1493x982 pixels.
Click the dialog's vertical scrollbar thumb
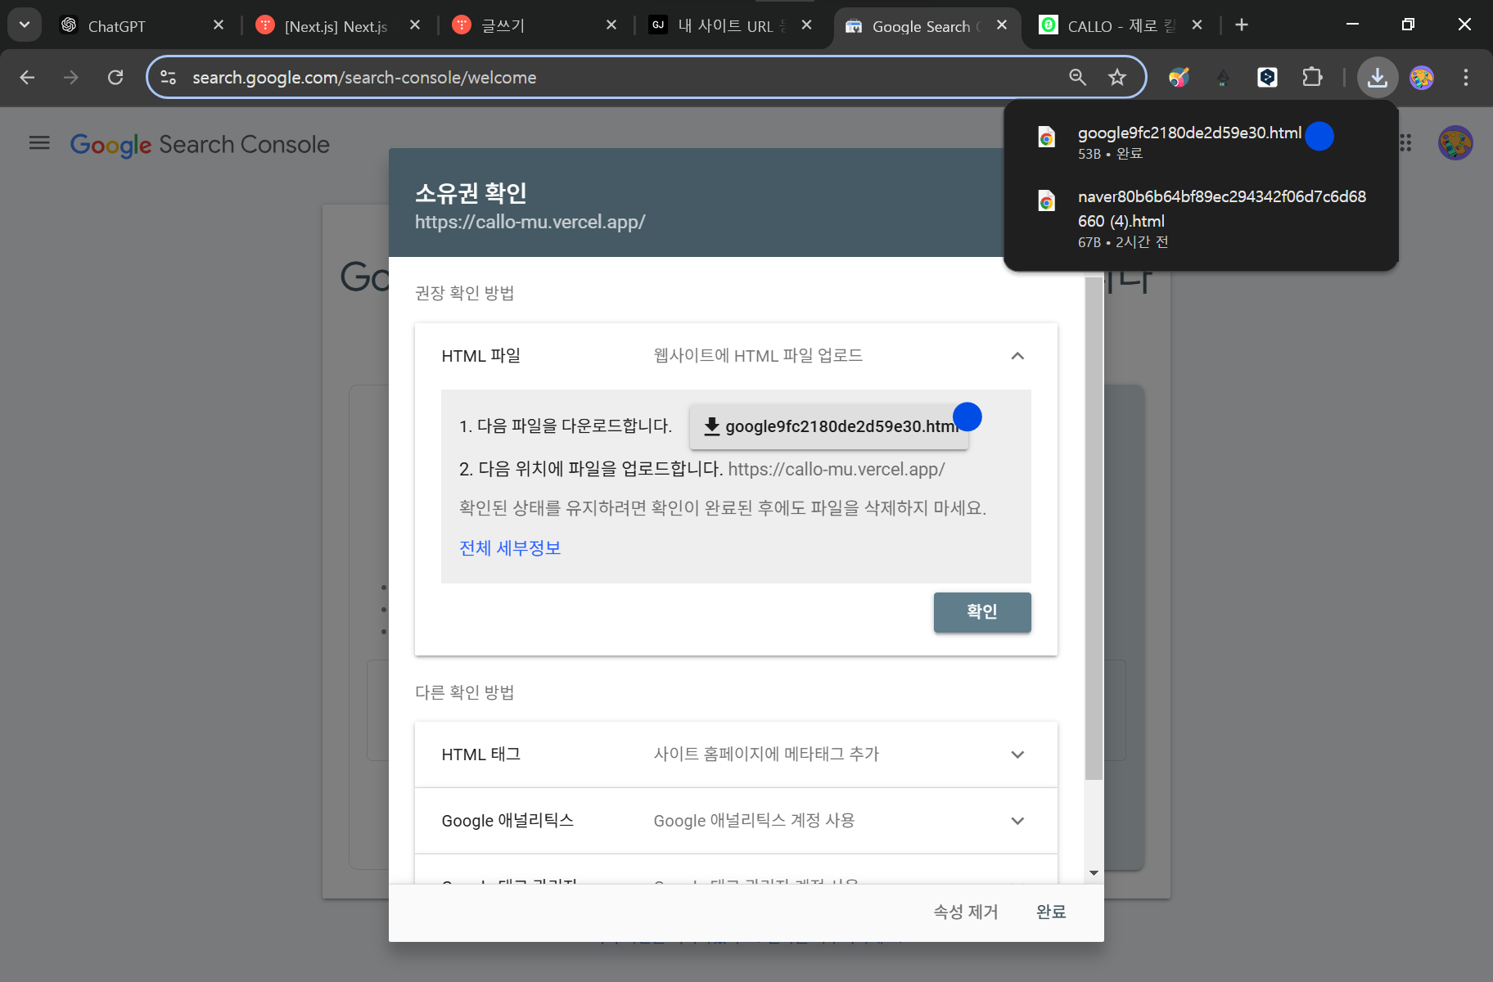click(1094, 528)
